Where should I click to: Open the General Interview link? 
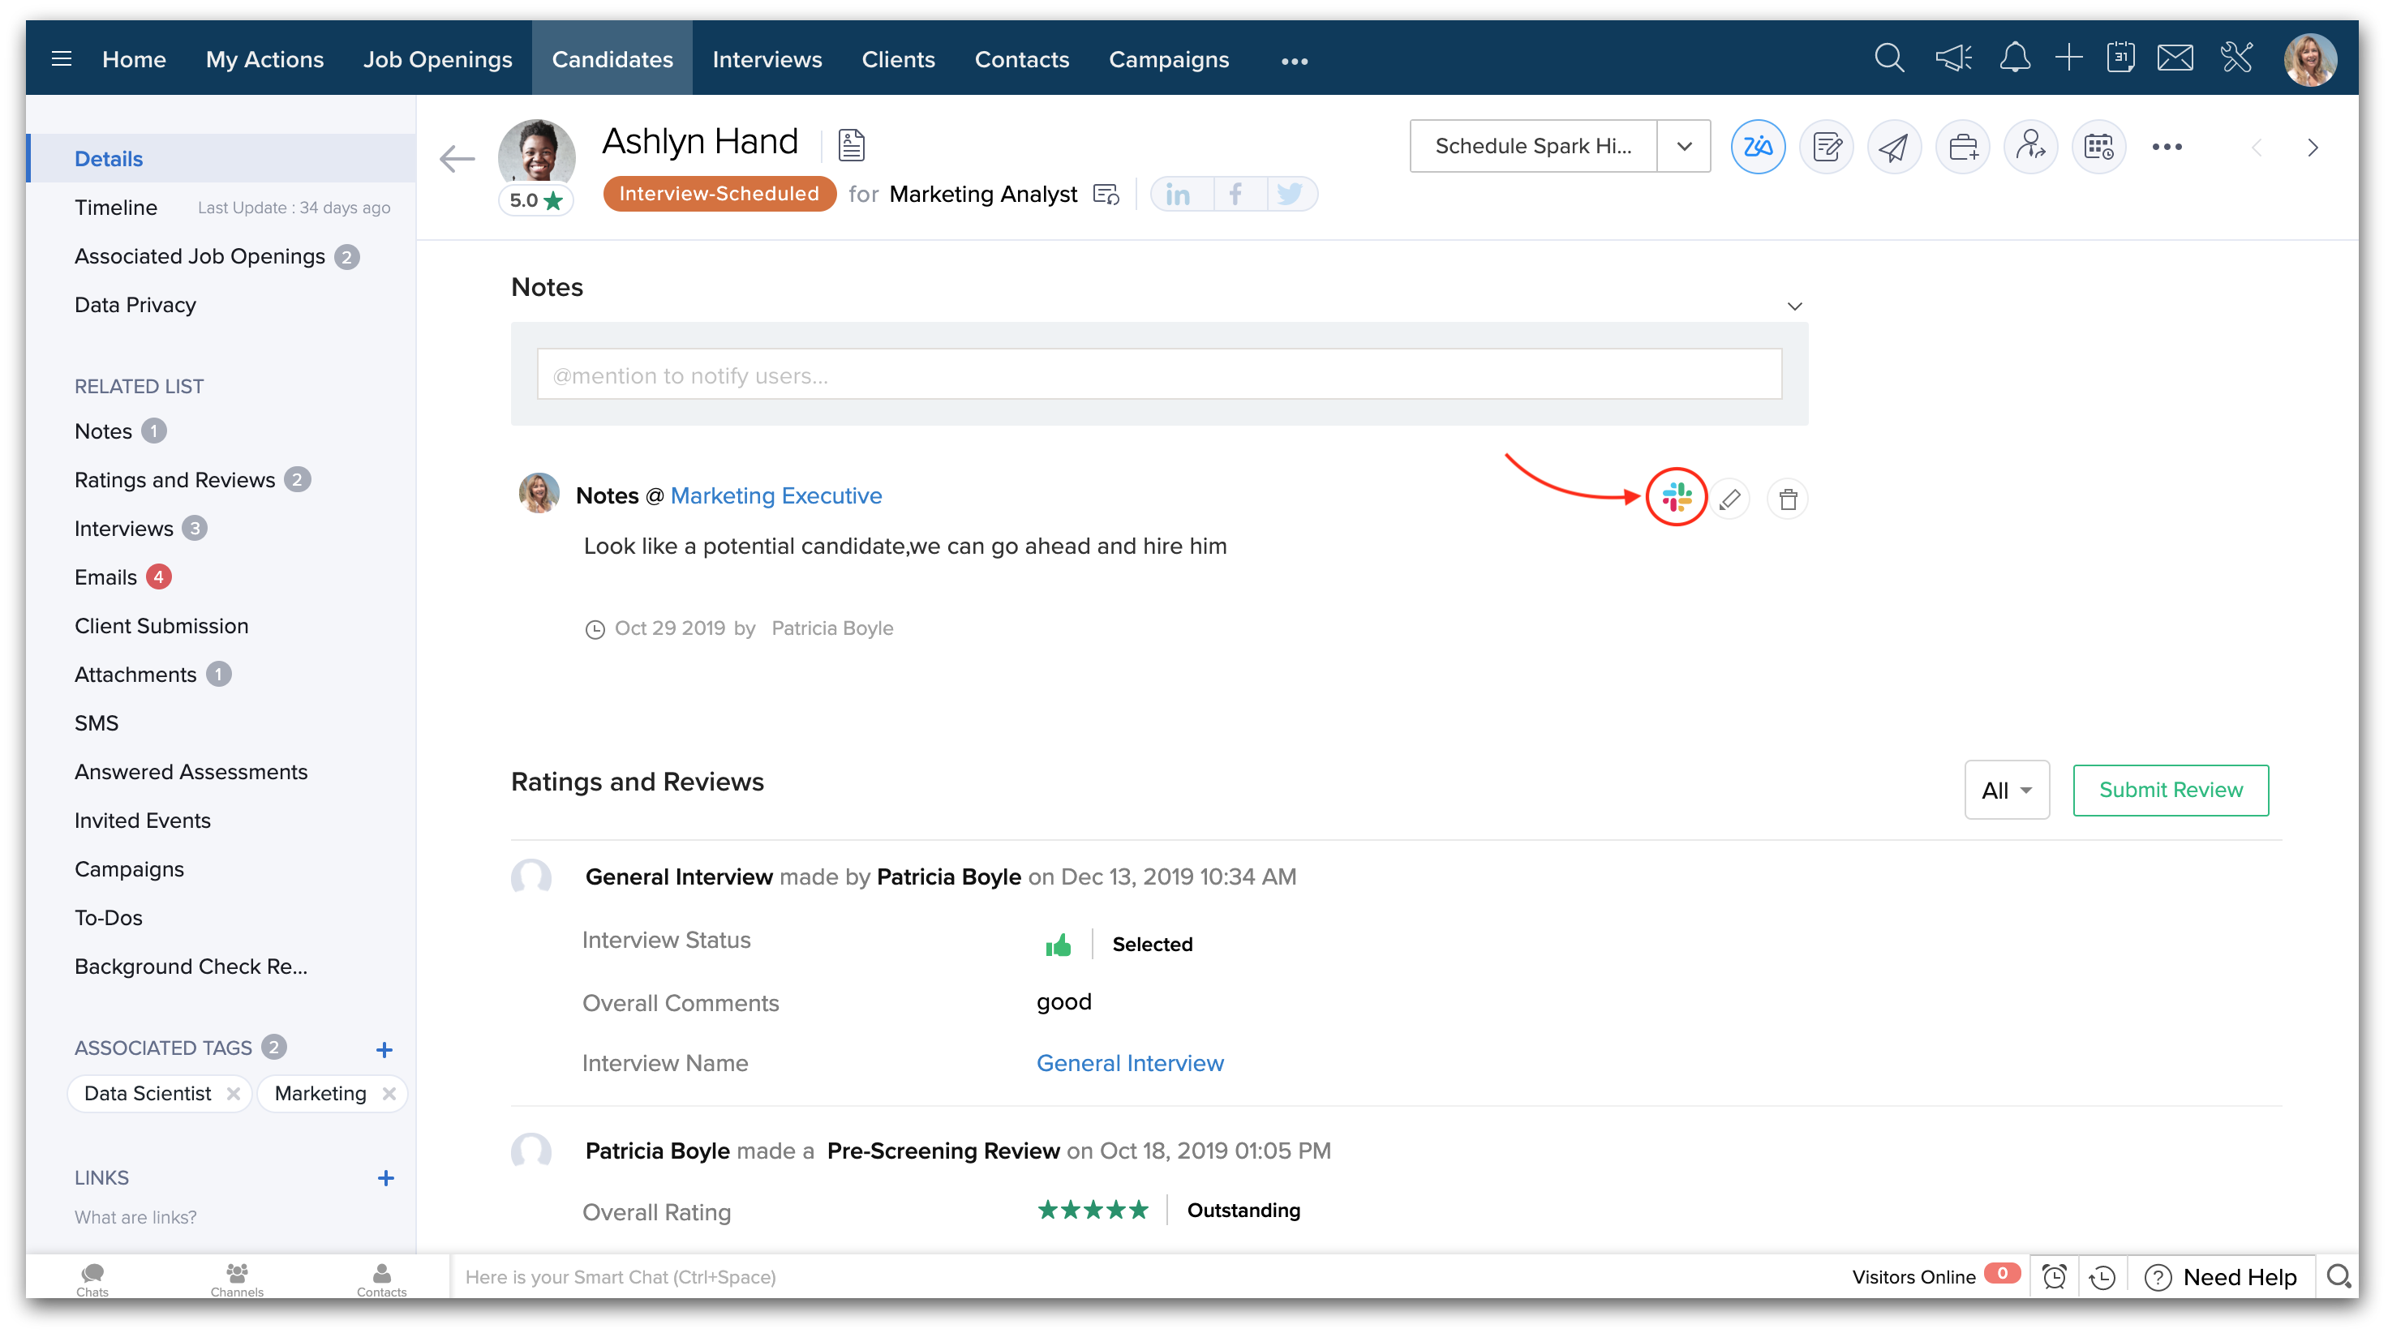point(1129,1063)
